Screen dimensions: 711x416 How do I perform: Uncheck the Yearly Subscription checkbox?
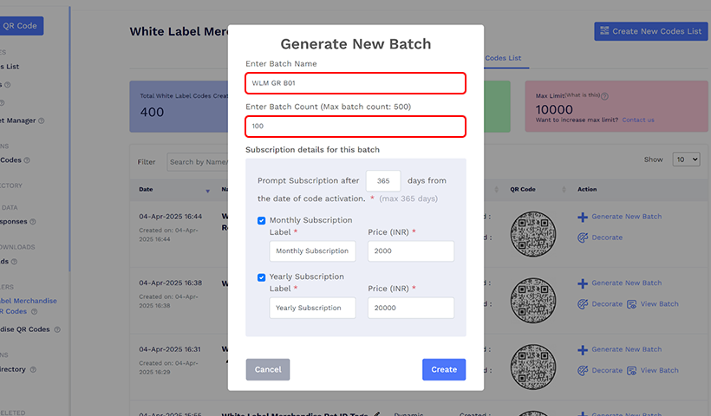point(262,277)
